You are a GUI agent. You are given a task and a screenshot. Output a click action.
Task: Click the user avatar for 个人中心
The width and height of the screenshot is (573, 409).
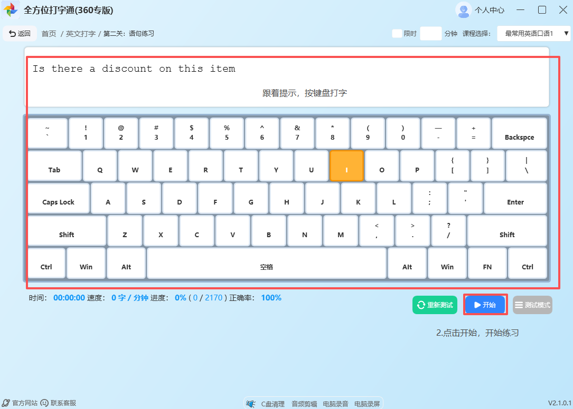(x=463, y=9)
